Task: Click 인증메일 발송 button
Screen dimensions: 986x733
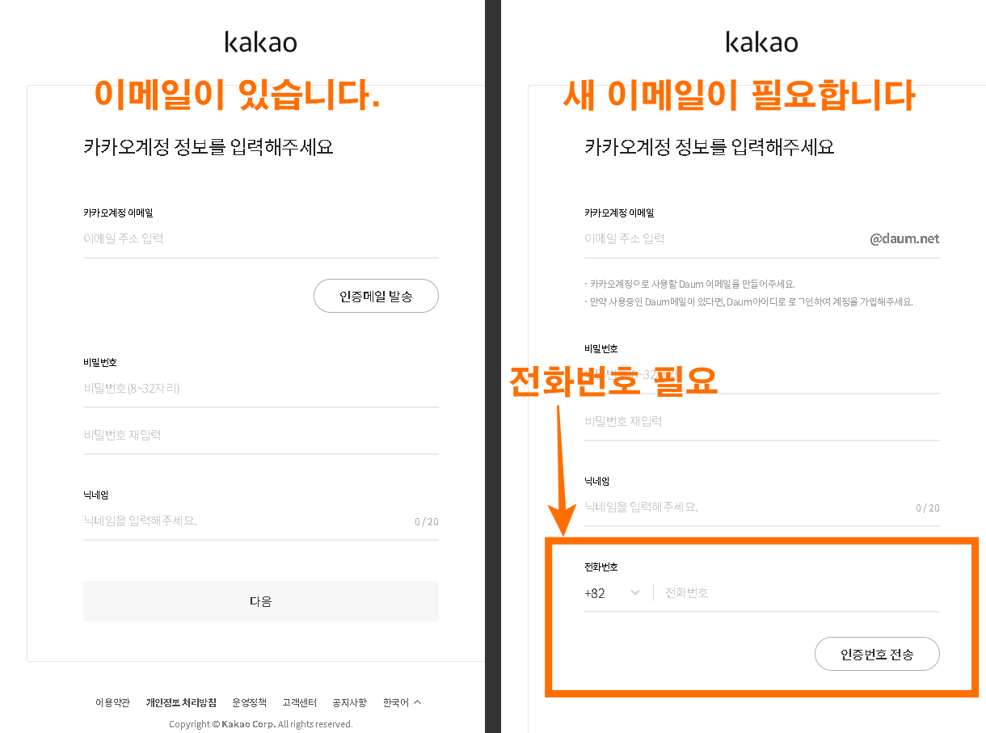Action: coord(376,296)
